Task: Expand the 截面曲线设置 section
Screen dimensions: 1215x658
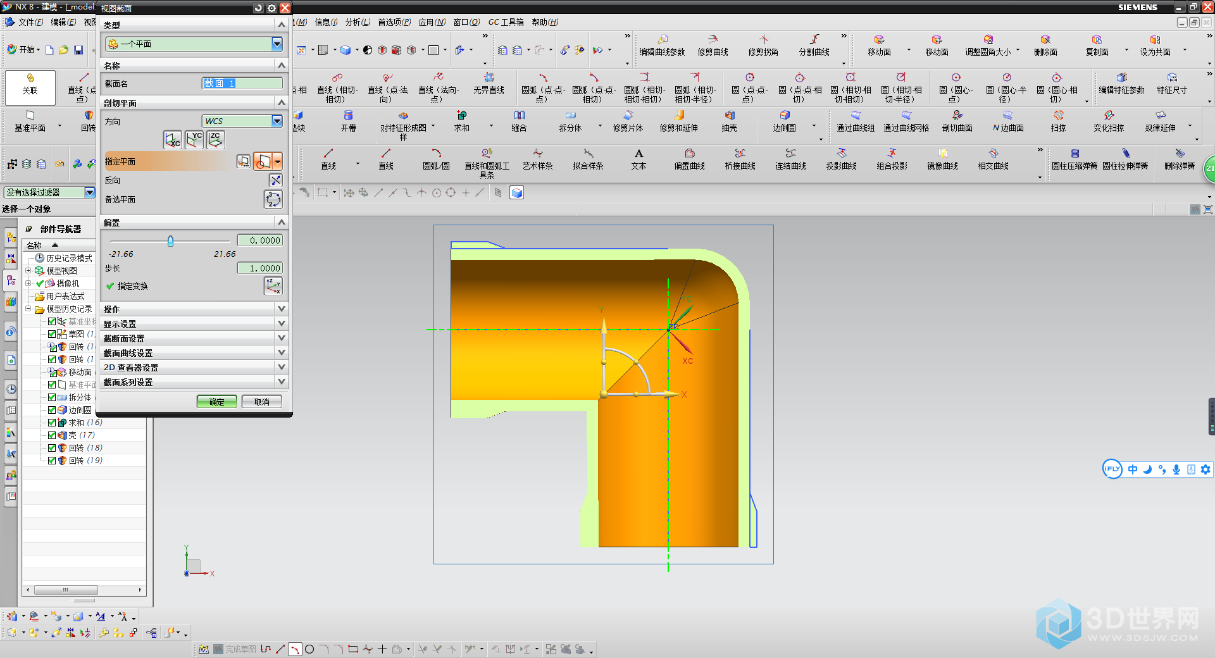Action: click(282, 352)
